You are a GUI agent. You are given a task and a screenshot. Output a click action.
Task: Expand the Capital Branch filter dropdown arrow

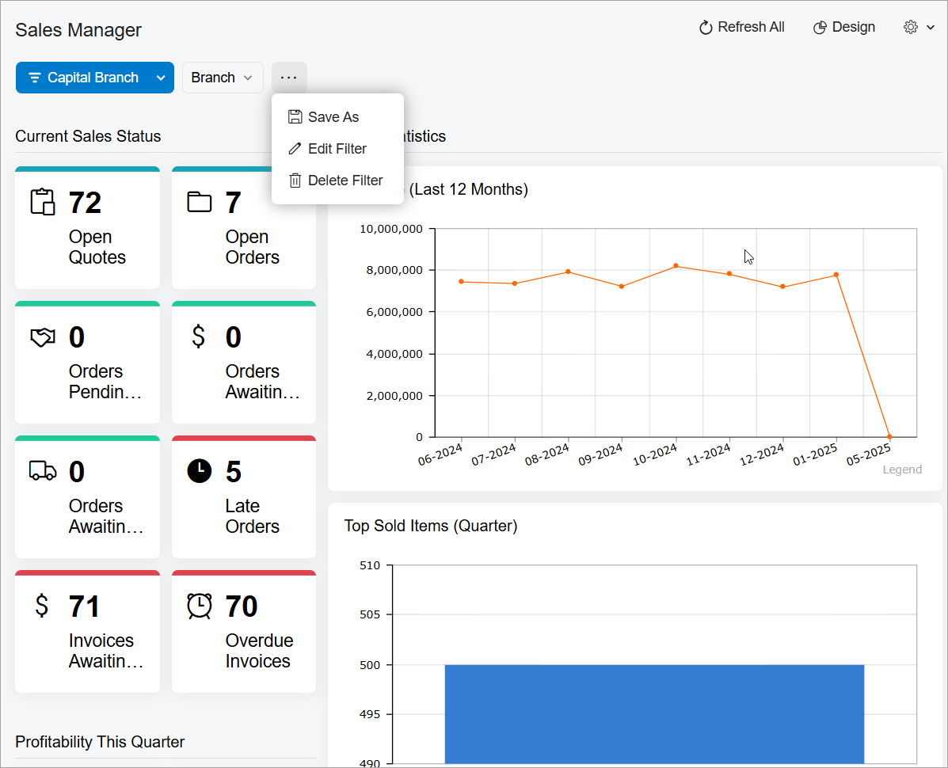coord(161,78)
